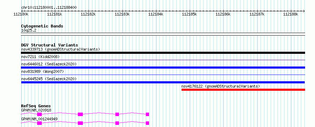Select the 112180k ruler tick label
The image size is (315, 127).
(21, 14)
